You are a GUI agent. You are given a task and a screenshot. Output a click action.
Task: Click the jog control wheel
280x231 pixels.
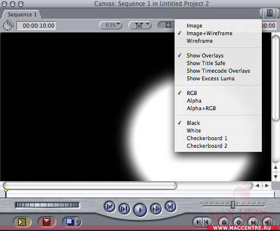(47, 205)
